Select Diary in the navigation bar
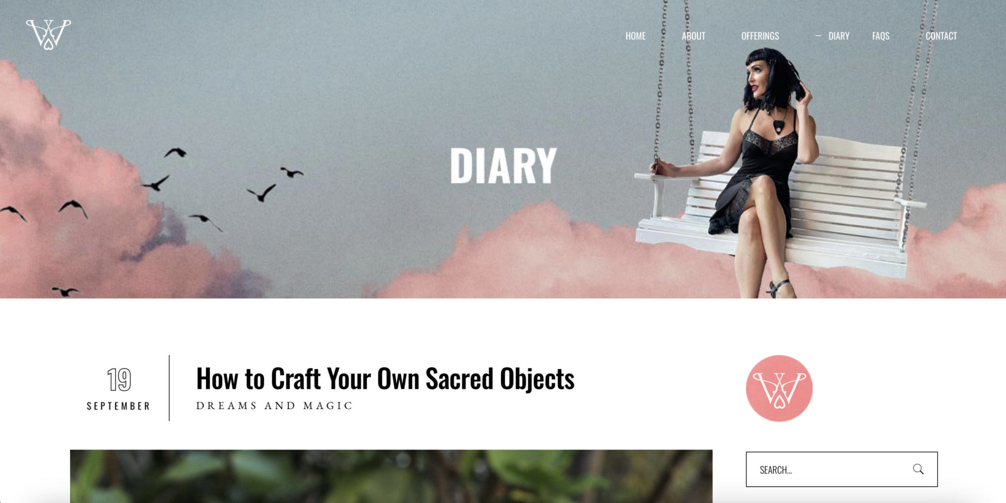 pyautogui.click(x=838, y=36)
